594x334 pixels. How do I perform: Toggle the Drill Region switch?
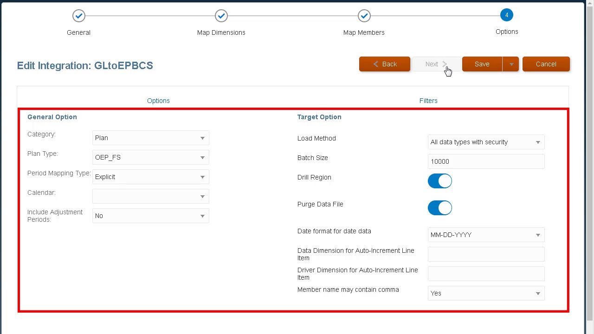pos(440,181)
